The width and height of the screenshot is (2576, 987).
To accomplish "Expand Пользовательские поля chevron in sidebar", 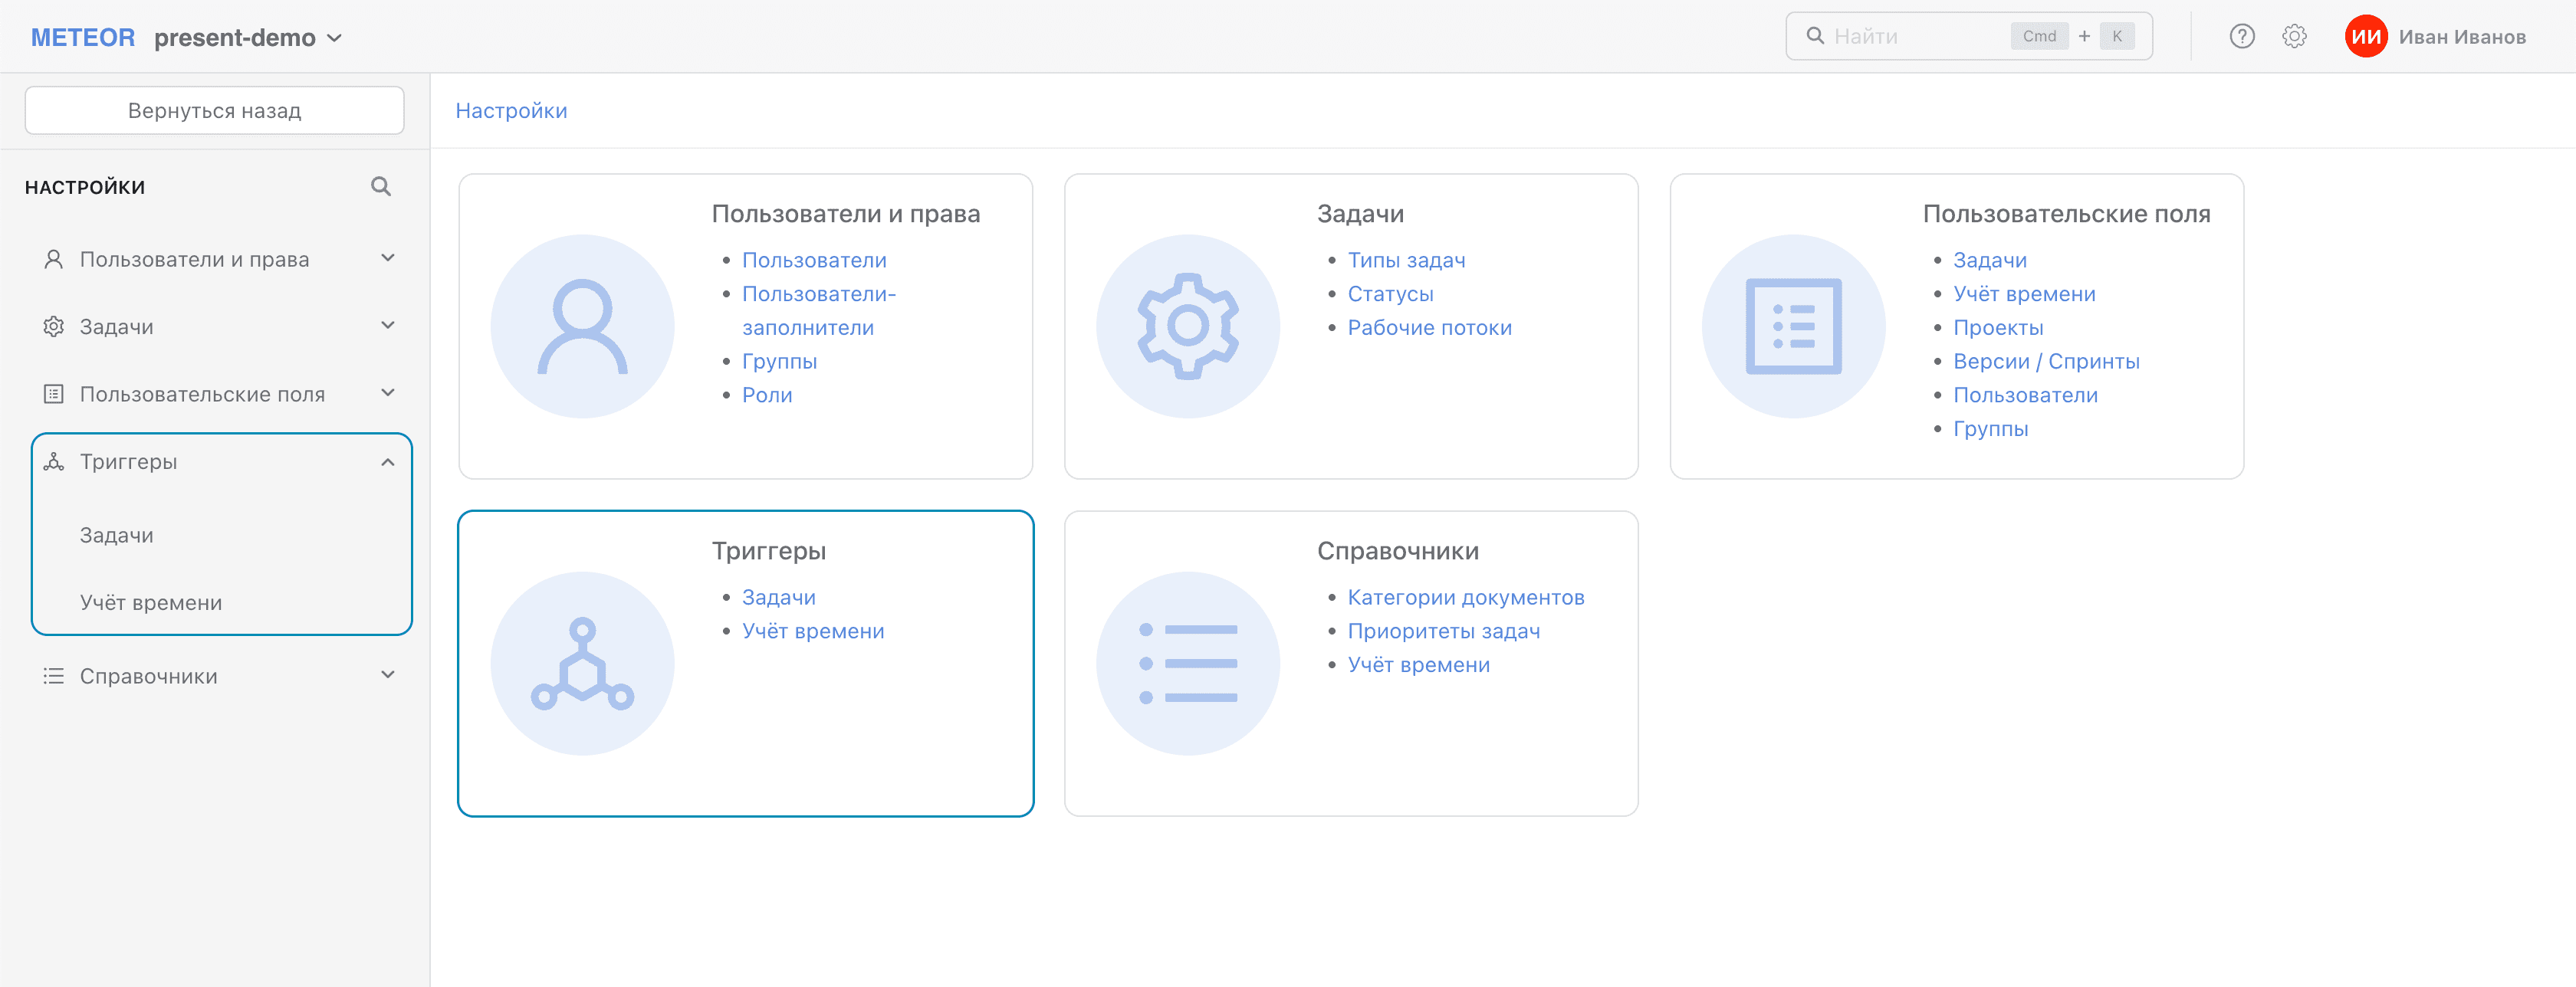I will click(388, 393).
